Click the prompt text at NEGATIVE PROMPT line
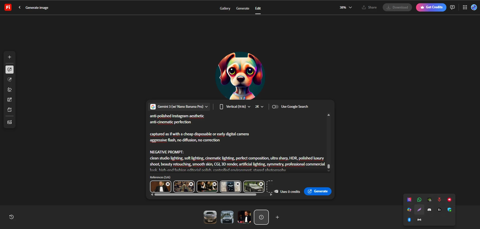This screenshot has height=229, width=480. 167,152
